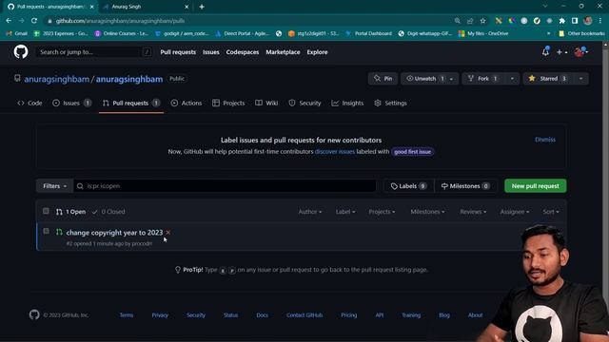The image size is (609, 342).
Task: Click the browser zoom magnifier icon
Action: click(457, 21)
